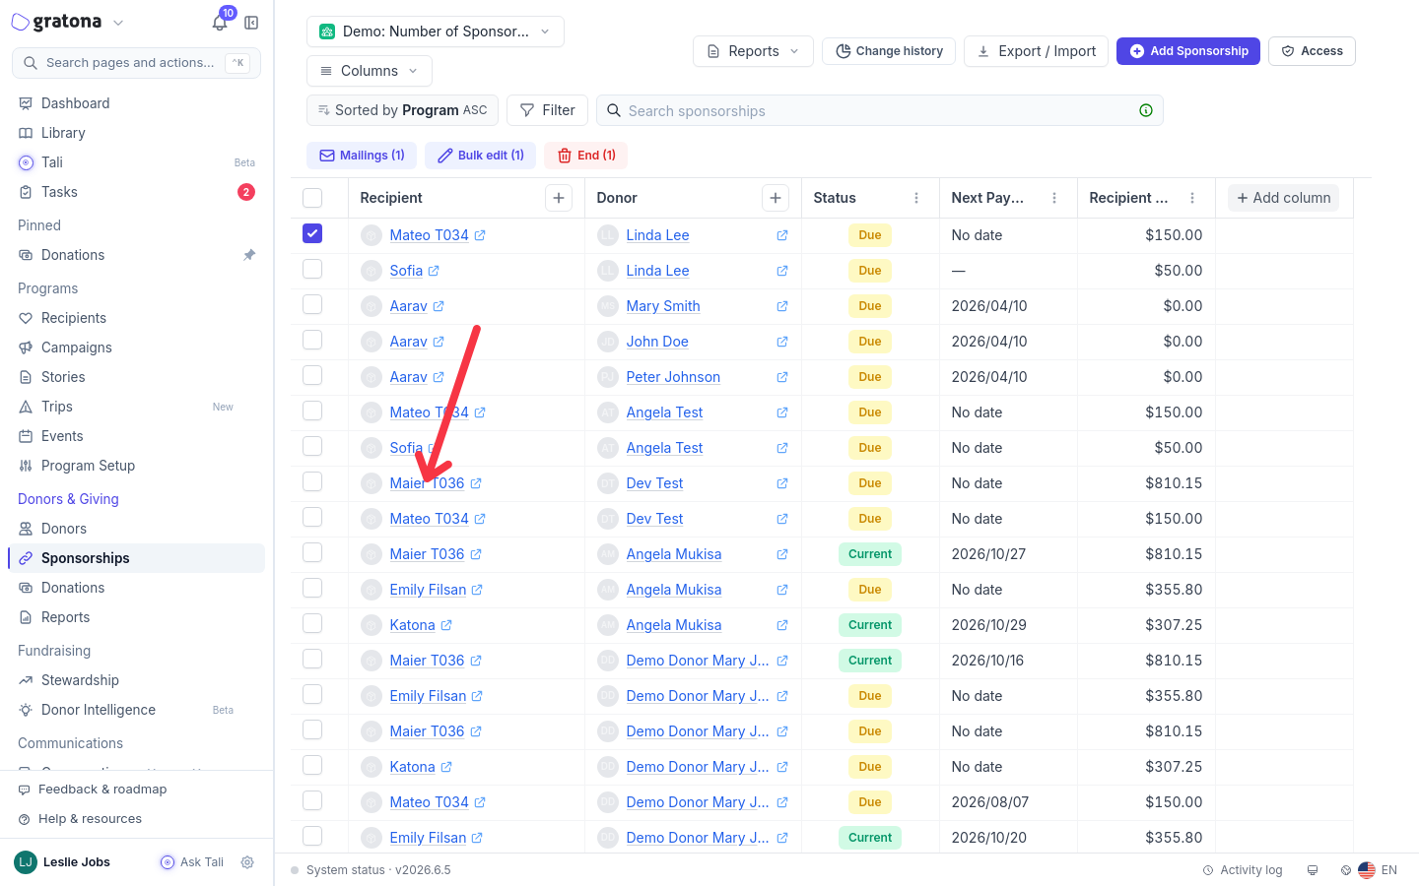Select the Sofia Linda Lee row checkbox

[312, 269]
